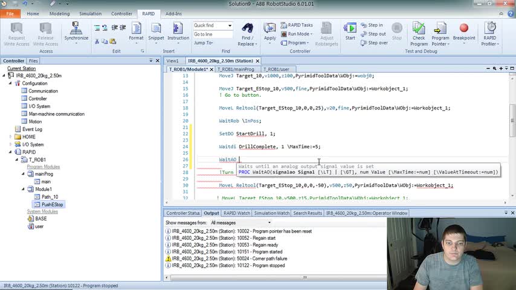
Task: Select the Path_10 routine
Action: (x=50, y=197)
